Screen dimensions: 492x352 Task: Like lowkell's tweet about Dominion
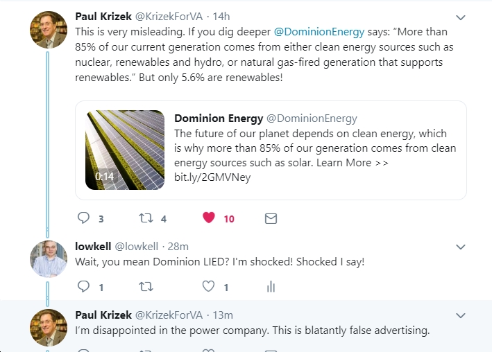208,286
